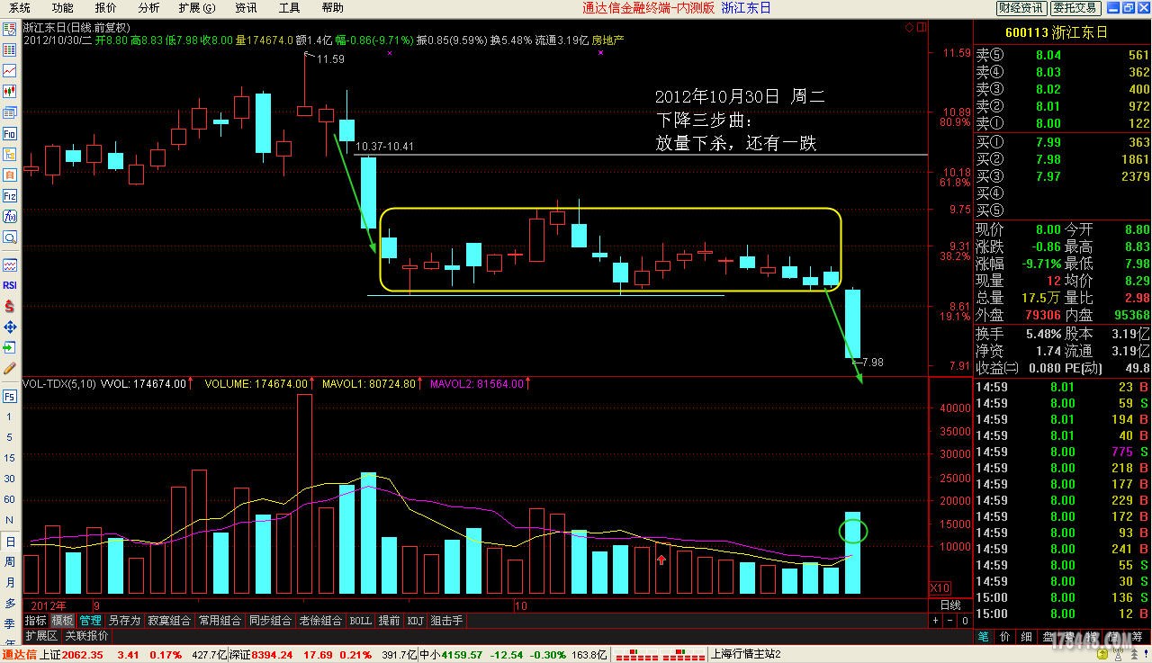This screenshot has width=1152, height=663.
Task: Click the 财经资讯 button
Action: click(1021, 8)
